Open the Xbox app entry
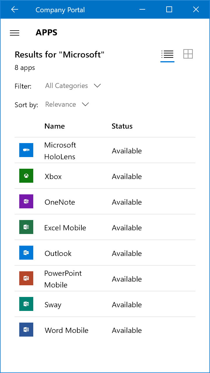The width and height of the screenshot is (210, 373). (x=53, y=177)
